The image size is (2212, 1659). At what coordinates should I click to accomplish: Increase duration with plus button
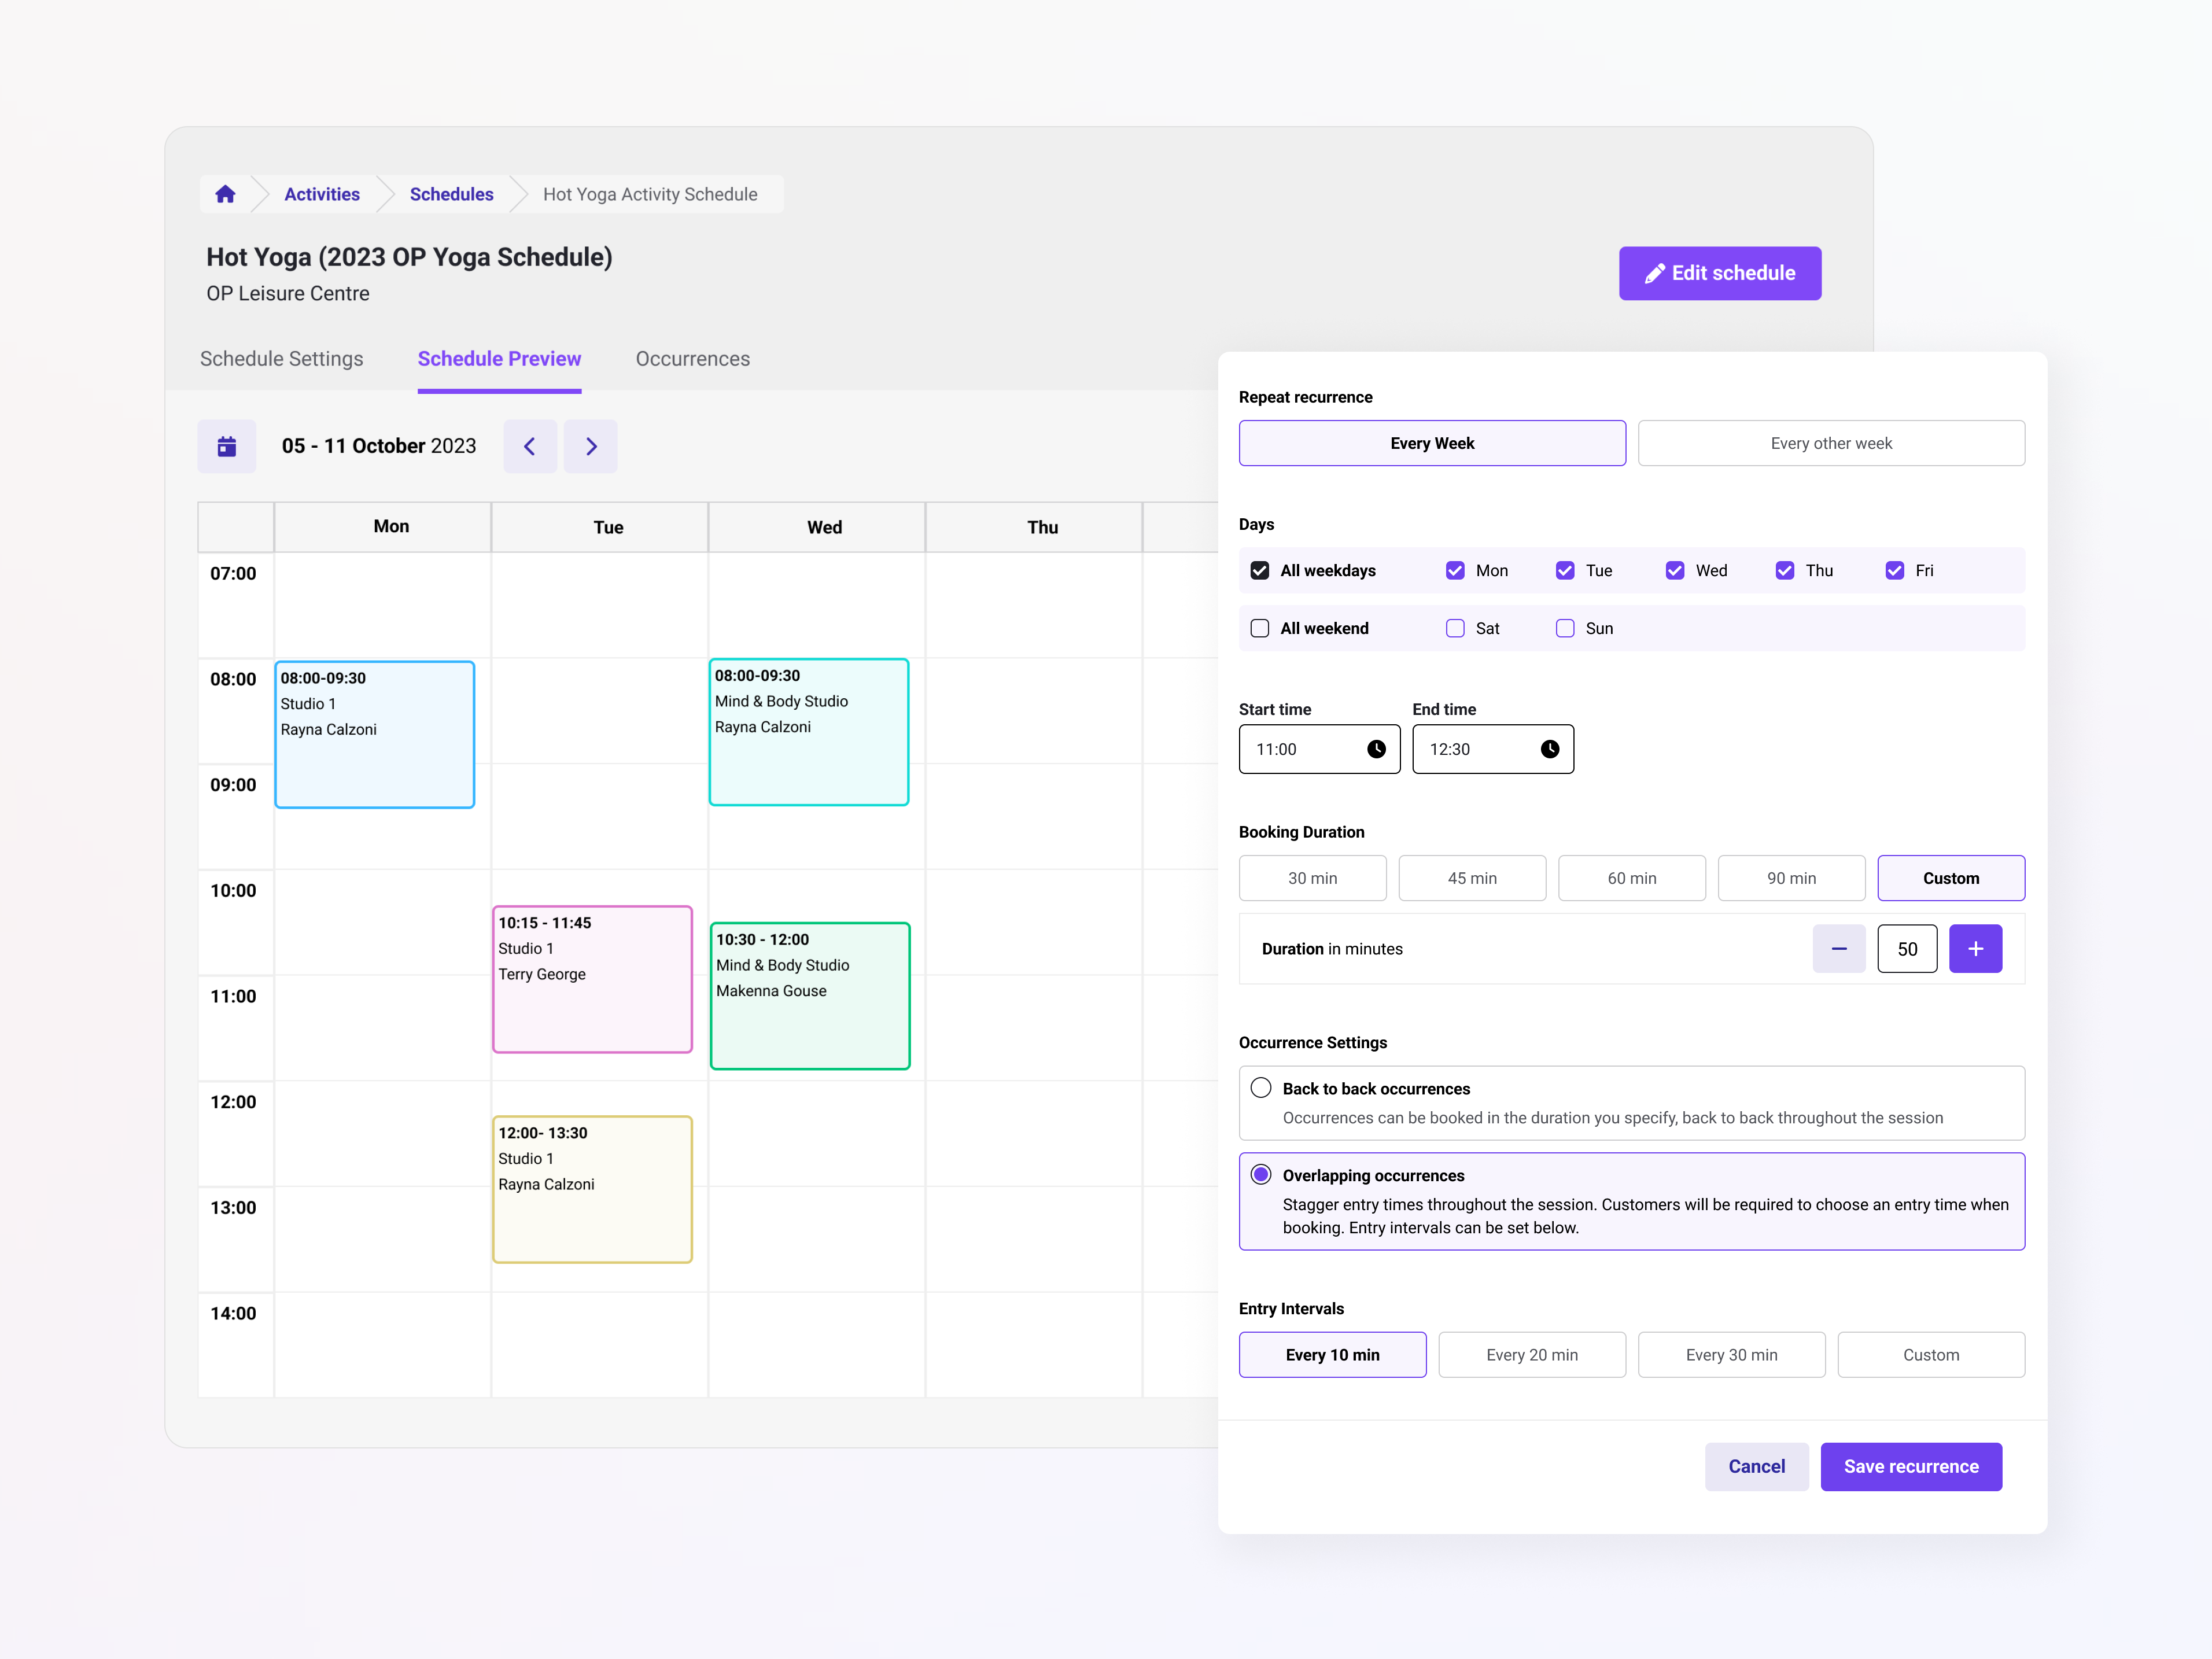[x=1975, y=949]
